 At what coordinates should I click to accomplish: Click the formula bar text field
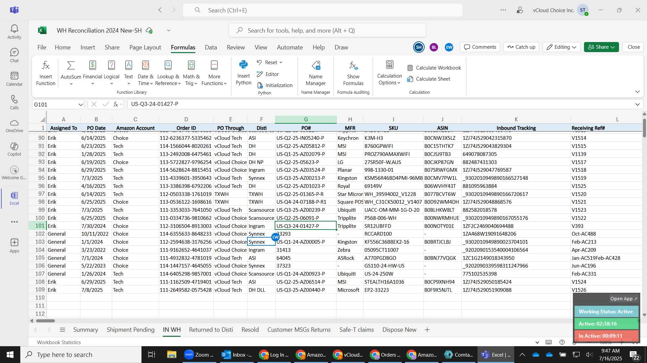coord(380,104)
